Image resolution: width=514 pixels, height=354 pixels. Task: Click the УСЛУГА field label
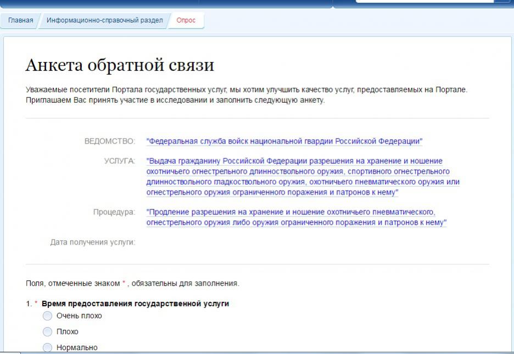[x=119, y=161]
